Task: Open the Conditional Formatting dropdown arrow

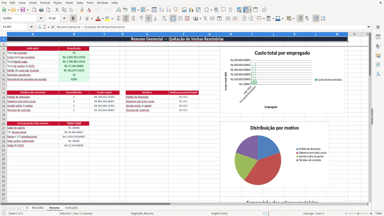Action: coord(293,19)
